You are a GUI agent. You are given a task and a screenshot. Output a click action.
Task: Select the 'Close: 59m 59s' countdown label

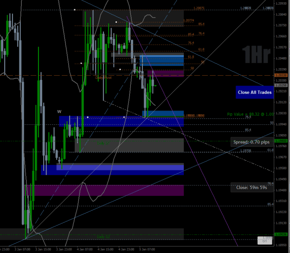pos(251,187)
